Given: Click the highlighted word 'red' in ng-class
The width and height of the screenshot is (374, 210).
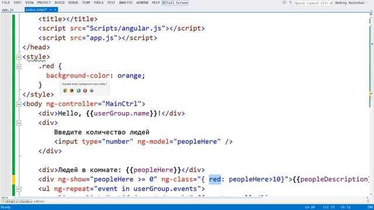Looking at the screenshot, I should pos(215,179).
